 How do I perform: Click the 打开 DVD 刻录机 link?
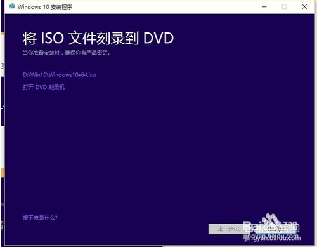44,87
